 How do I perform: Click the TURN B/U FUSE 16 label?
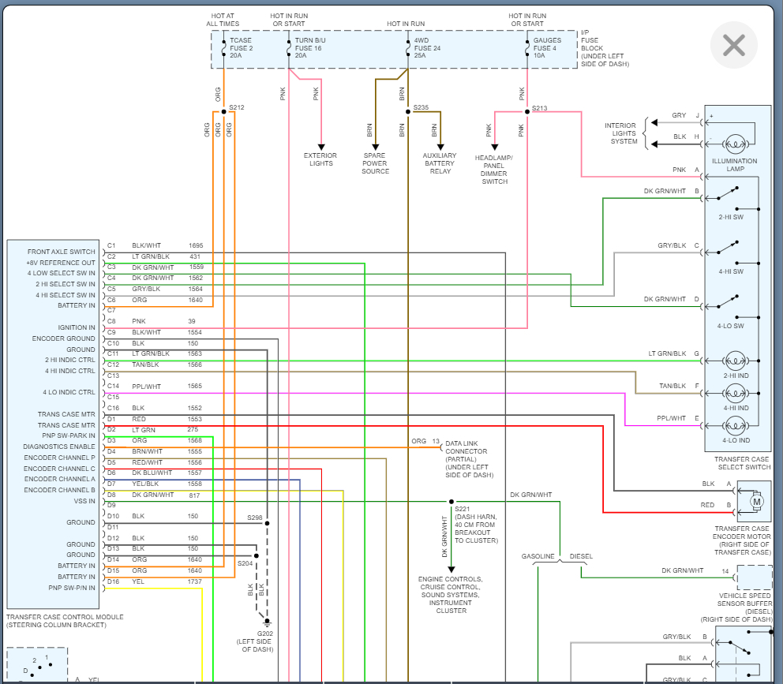pyautogui.click(x=309, y=48)
